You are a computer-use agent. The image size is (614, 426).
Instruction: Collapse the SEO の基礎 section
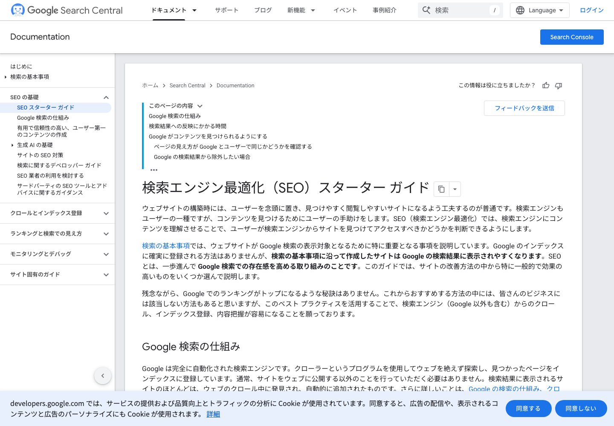click(106, 98)
